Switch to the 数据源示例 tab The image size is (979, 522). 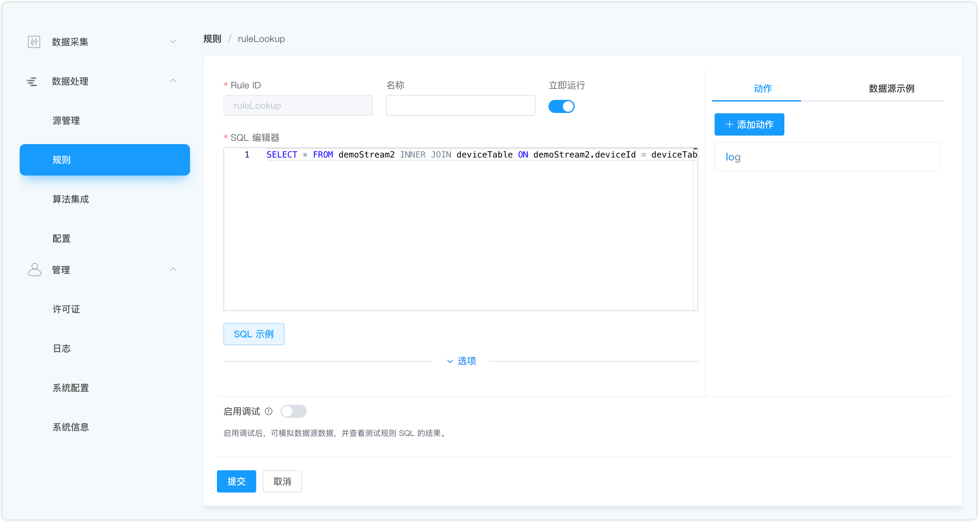pyautogui.click(x=891, y=88)
